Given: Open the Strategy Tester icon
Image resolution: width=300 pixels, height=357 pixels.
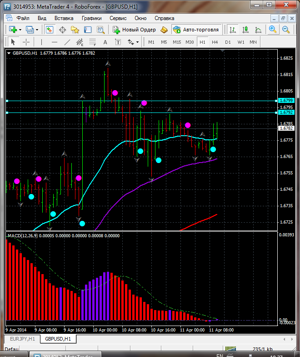Looking at the screenshot, I should [100, 30].
